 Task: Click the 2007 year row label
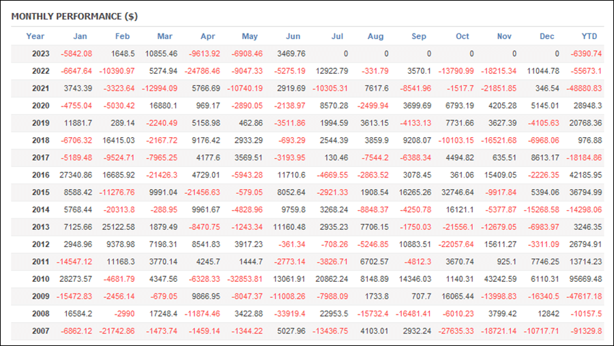pyautogui.click(x=41, y=331)
